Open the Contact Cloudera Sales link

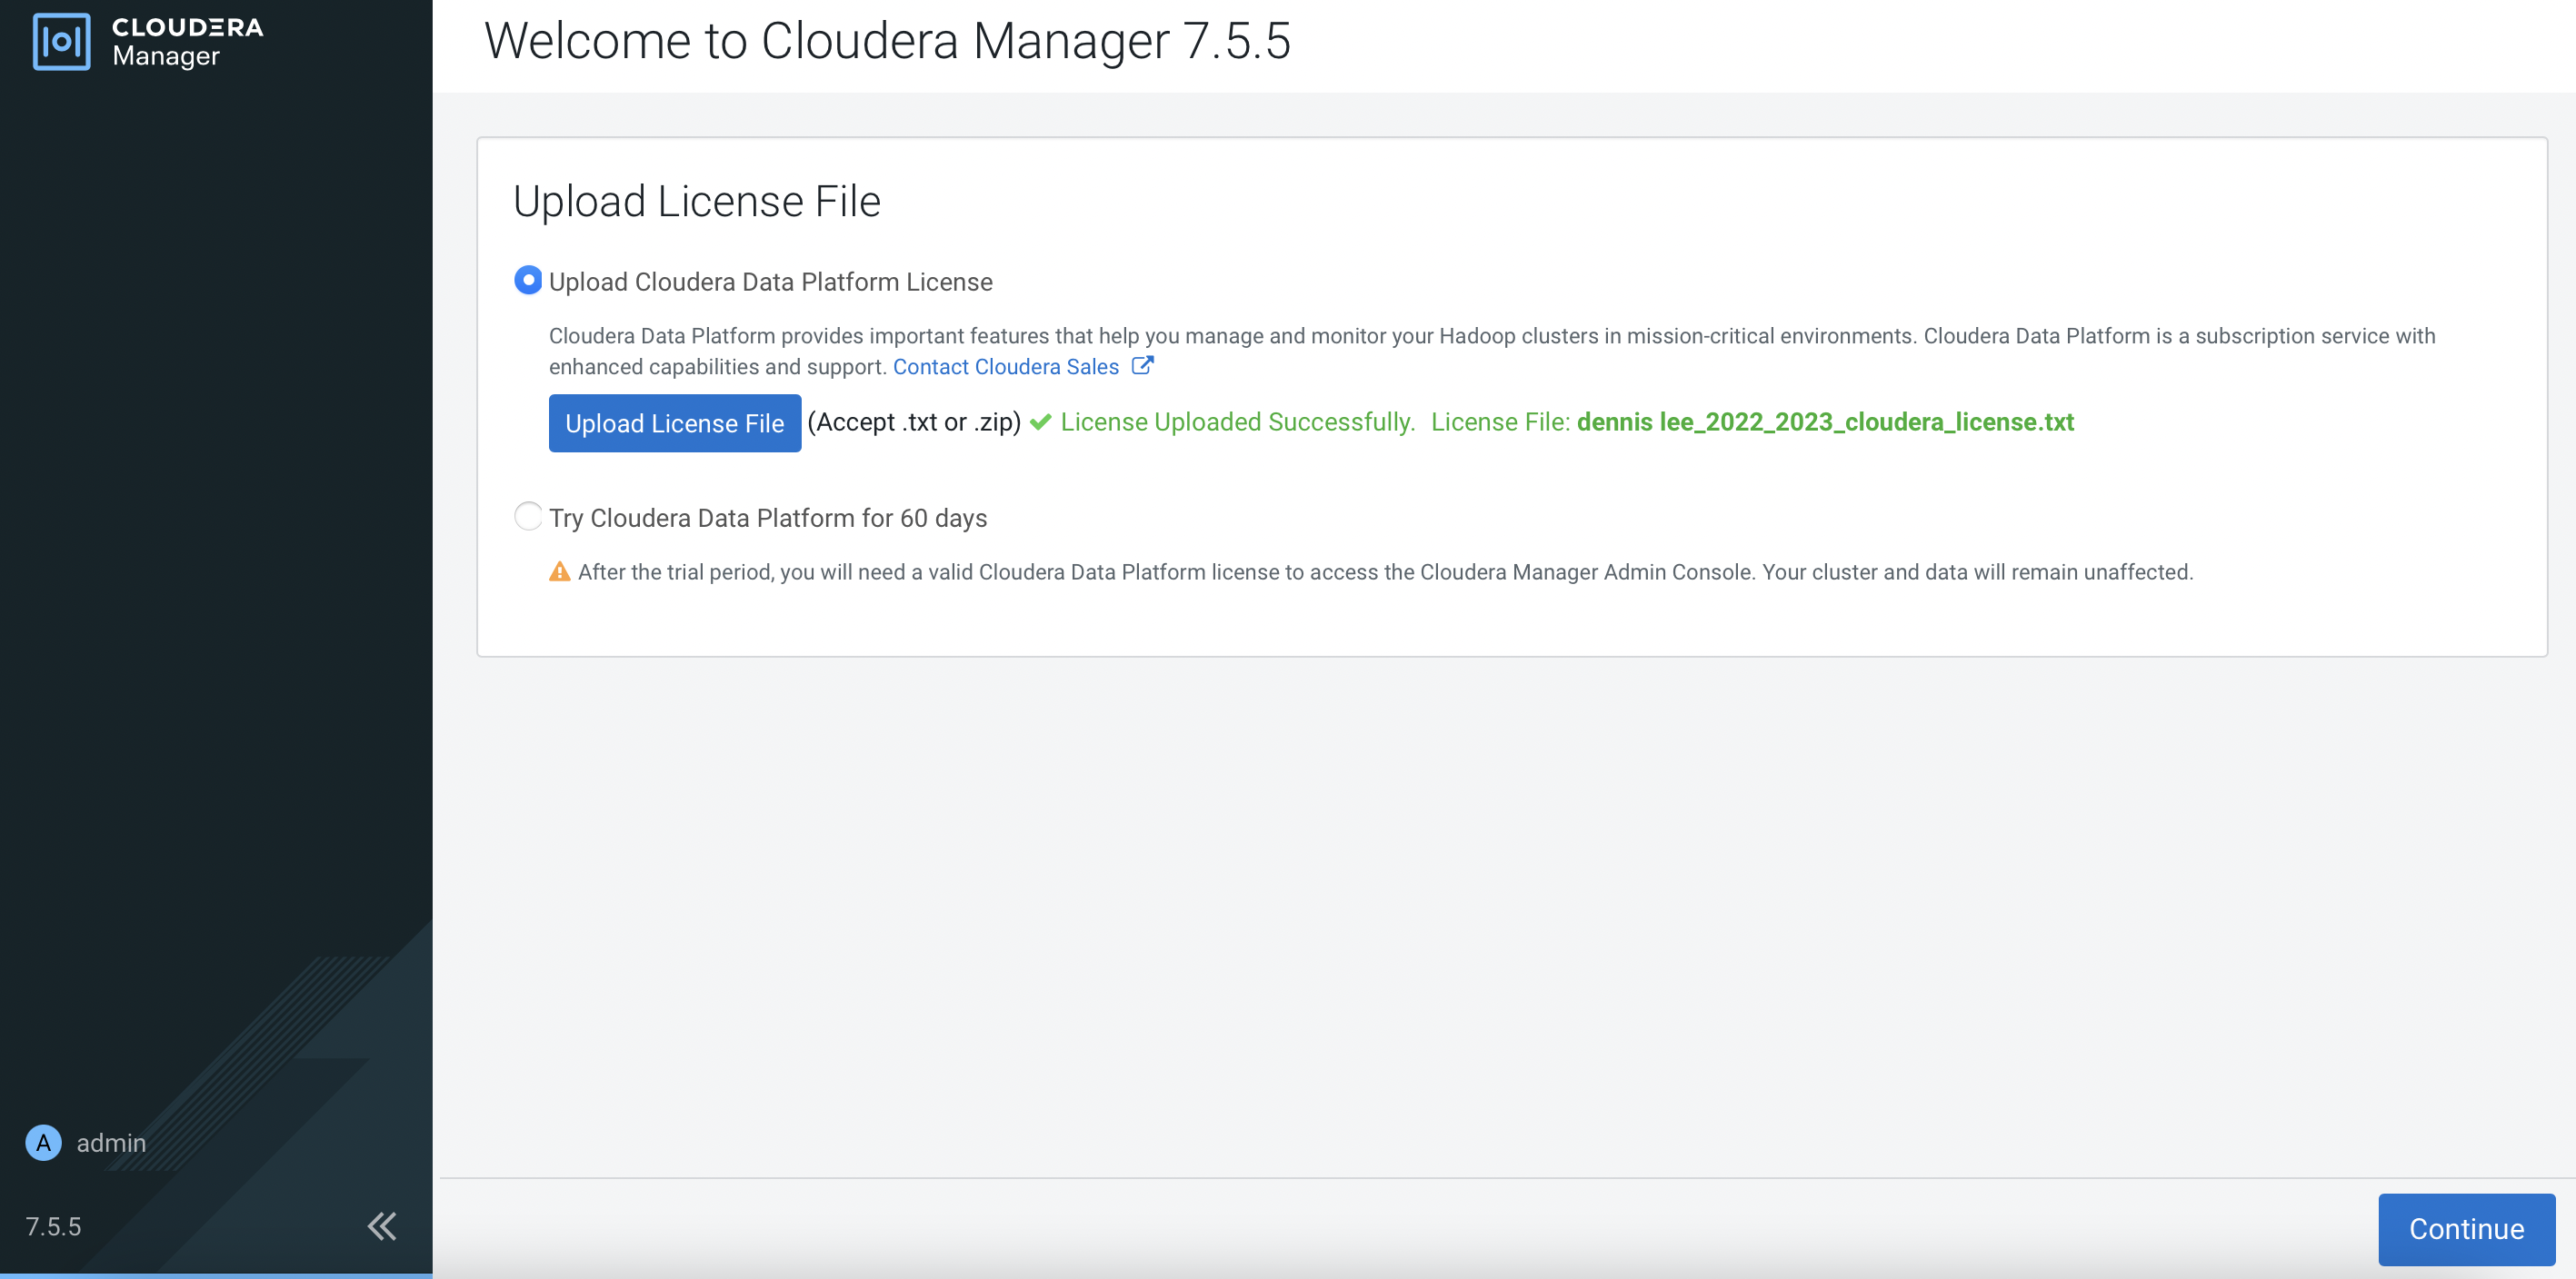click(1005, 367)
